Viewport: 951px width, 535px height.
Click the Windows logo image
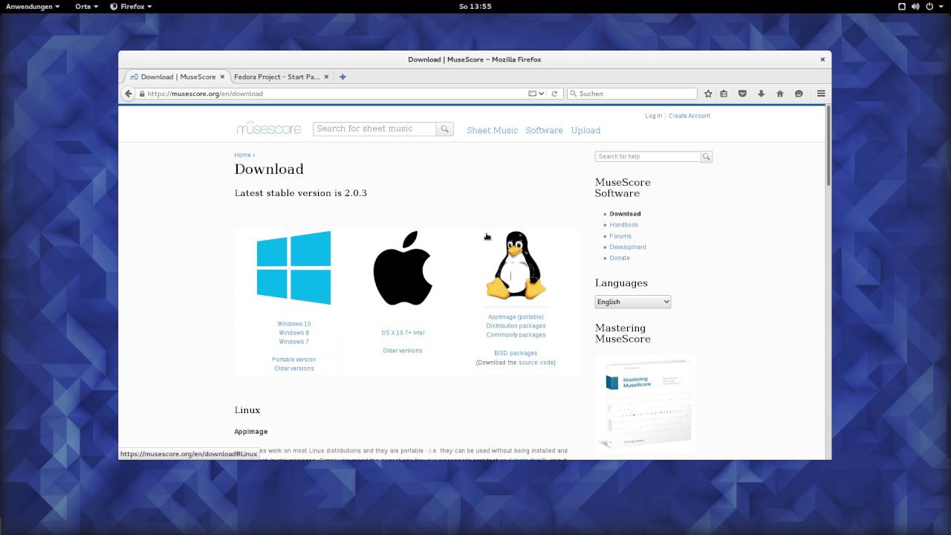293,267
